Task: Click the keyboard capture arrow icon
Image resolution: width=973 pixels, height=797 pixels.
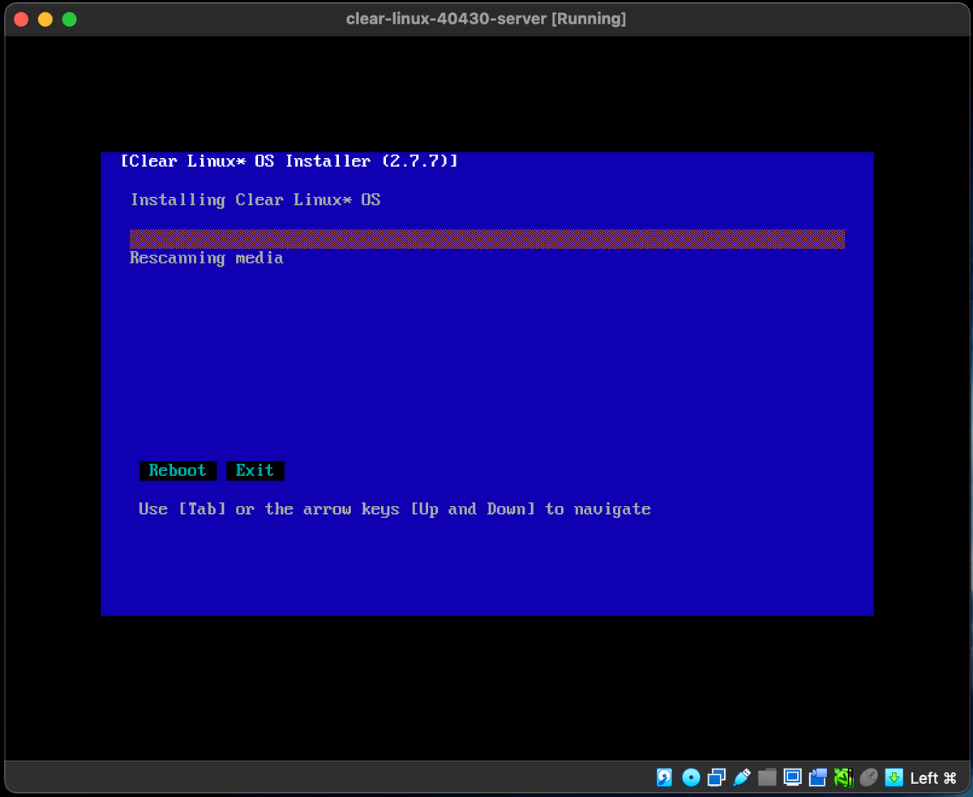Action: point(893,778)
